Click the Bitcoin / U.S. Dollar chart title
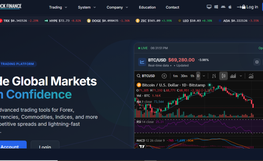263x161 pixels. click(x=174, y=85)
